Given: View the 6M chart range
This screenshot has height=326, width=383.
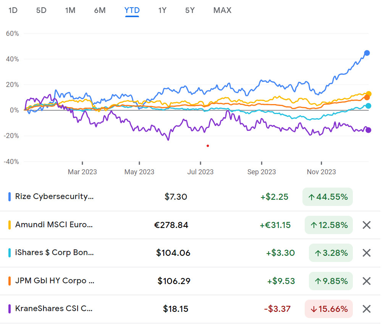Looking at the screenshot, I should (99, 10).
